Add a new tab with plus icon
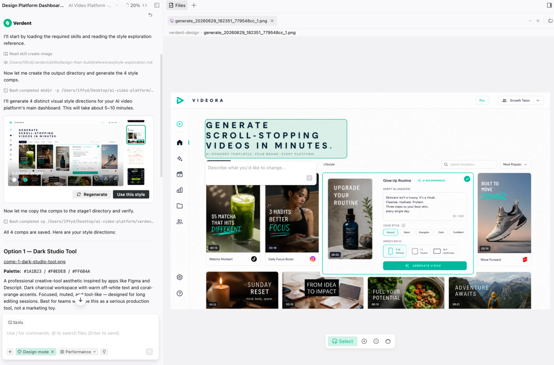 [x=194, y=6]
